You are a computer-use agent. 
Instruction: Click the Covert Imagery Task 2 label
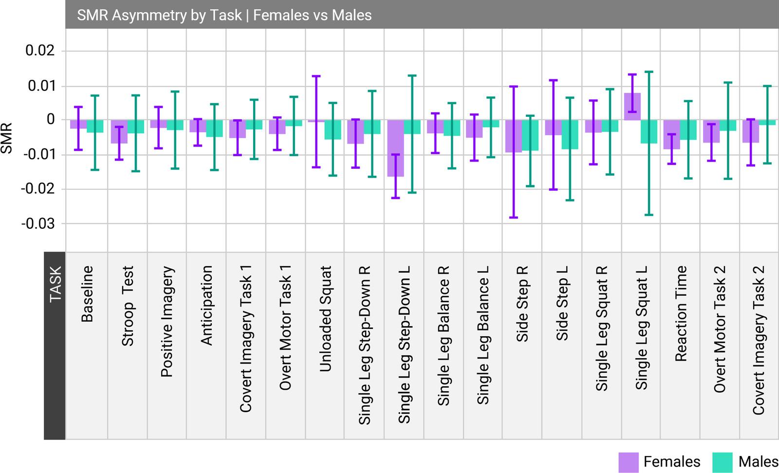[x=759, y=340]
